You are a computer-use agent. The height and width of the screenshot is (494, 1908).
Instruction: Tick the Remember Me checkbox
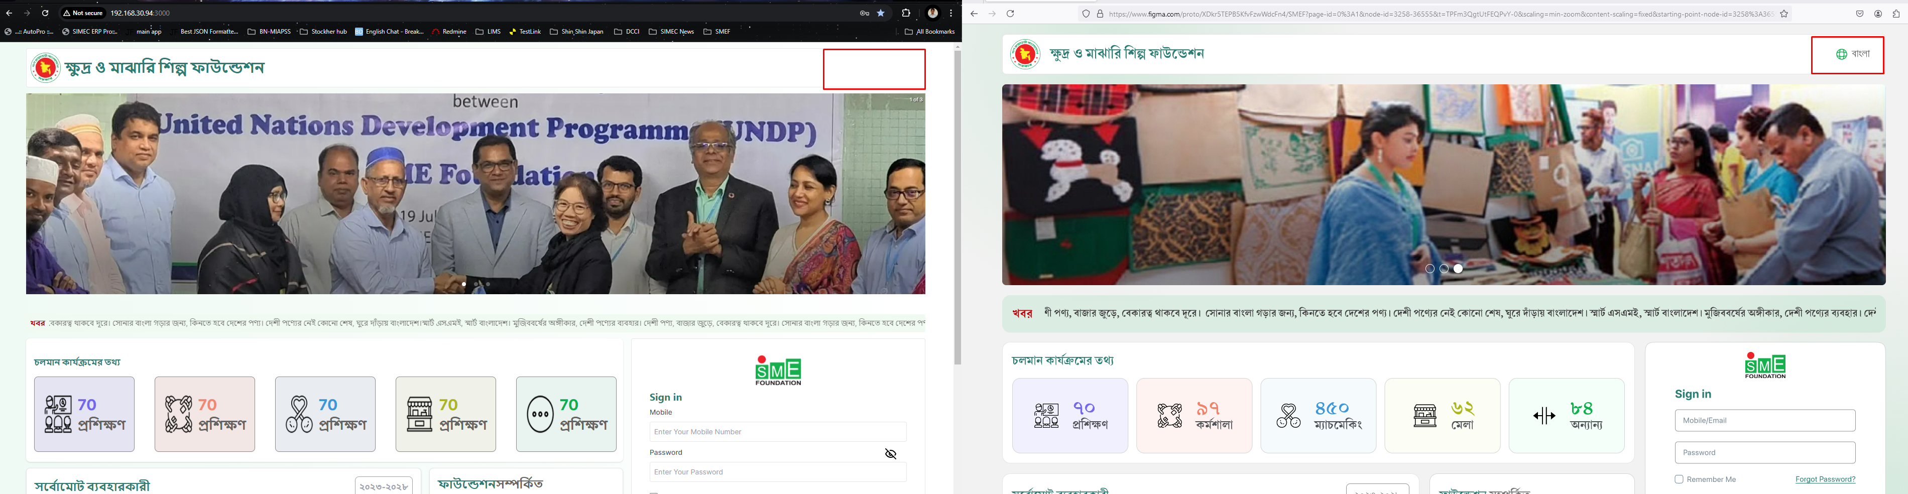pyautogui.click(x=1679, y=479)
